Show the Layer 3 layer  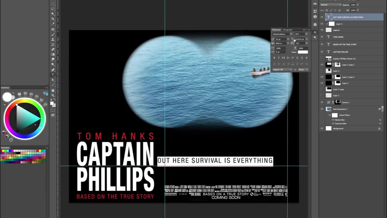pyautogui.click(x=322, y=71)
